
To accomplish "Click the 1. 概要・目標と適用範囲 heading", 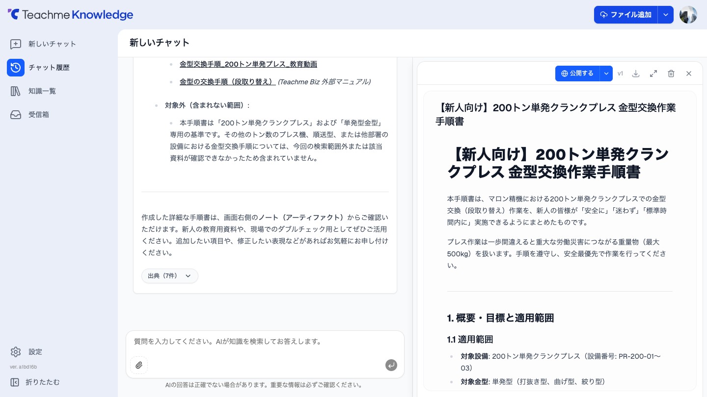I will (501, 318).
